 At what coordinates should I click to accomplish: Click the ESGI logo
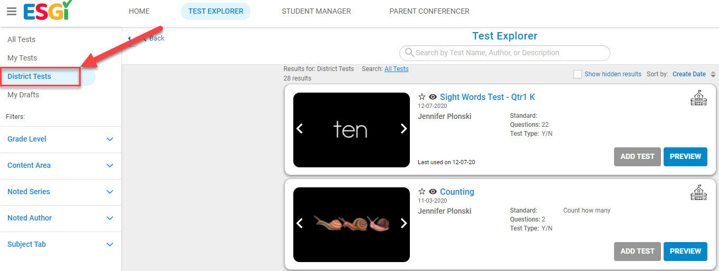point(47,11)
